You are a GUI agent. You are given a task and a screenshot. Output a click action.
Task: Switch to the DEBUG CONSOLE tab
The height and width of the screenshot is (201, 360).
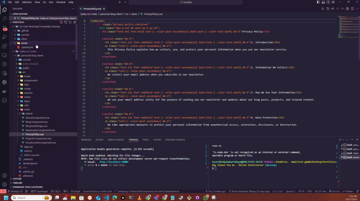coord(116,140)
